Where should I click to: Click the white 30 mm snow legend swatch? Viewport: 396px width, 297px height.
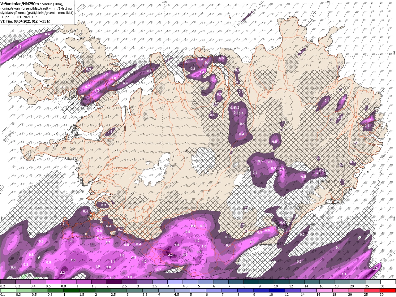tap(388, 282)
